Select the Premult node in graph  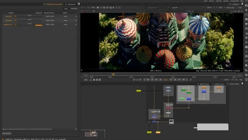pyautogui.click(x=168, y=108)
